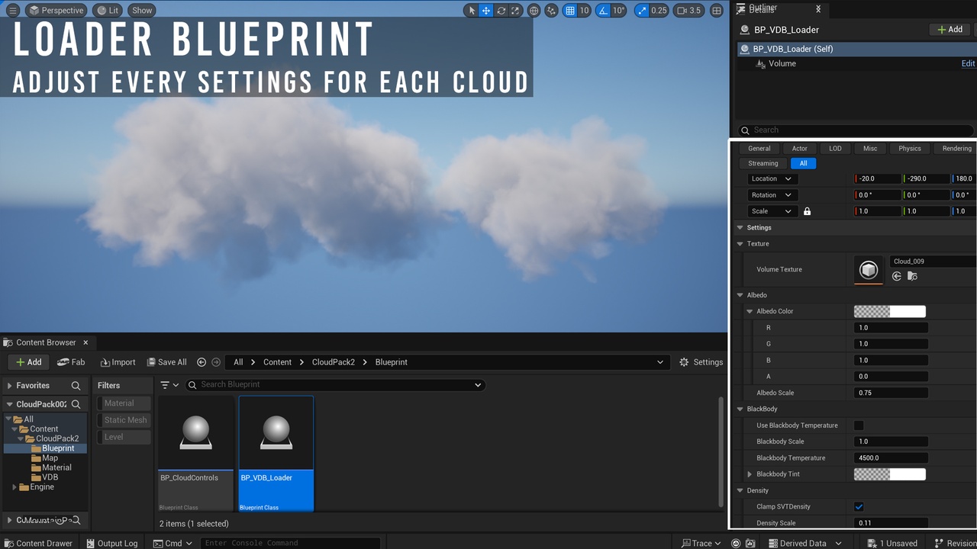Switch to the Actor filter tab
The height and width of the screenshot is (549, 977).
tap(800, 148)
